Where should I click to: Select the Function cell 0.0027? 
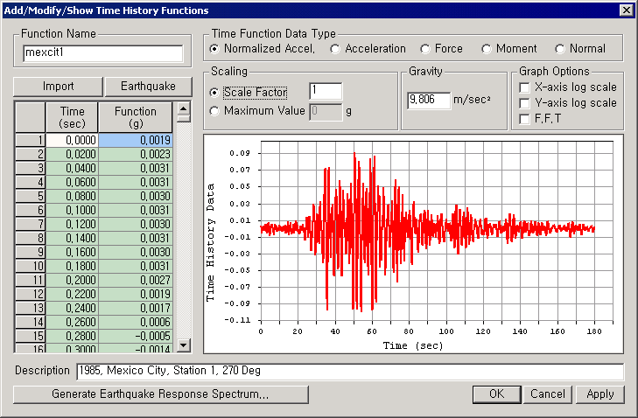(136, 280)
